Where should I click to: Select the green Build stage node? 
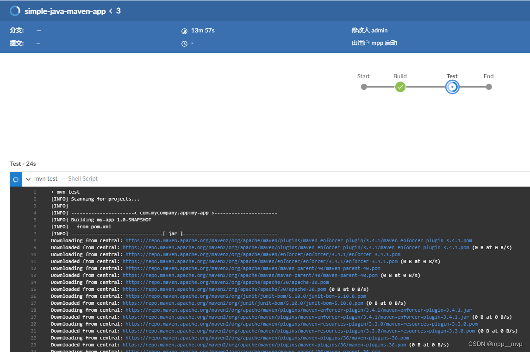[400, 87]
